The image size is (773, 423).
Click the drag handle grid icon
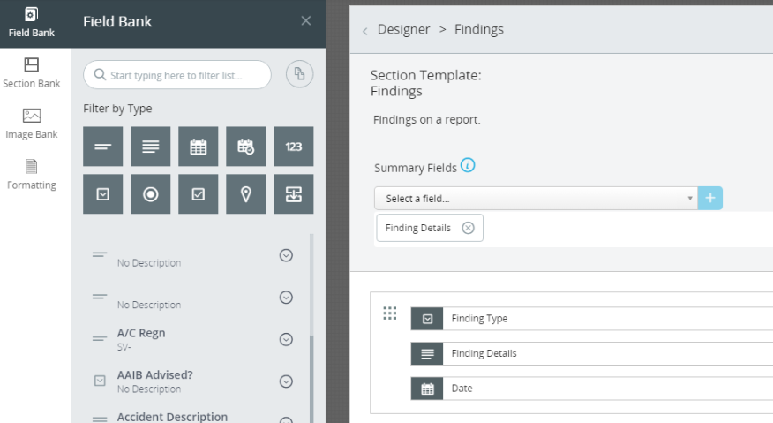[389, 313]
